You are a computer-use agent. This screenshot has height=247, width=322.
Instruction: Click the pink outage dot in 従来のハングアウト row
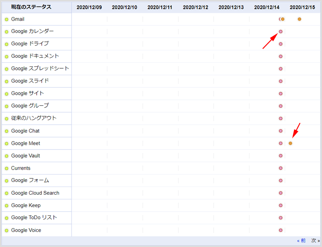(x=281, y=118)
